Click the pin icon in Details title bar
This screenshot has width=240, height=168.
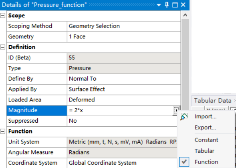click(167, 5)
